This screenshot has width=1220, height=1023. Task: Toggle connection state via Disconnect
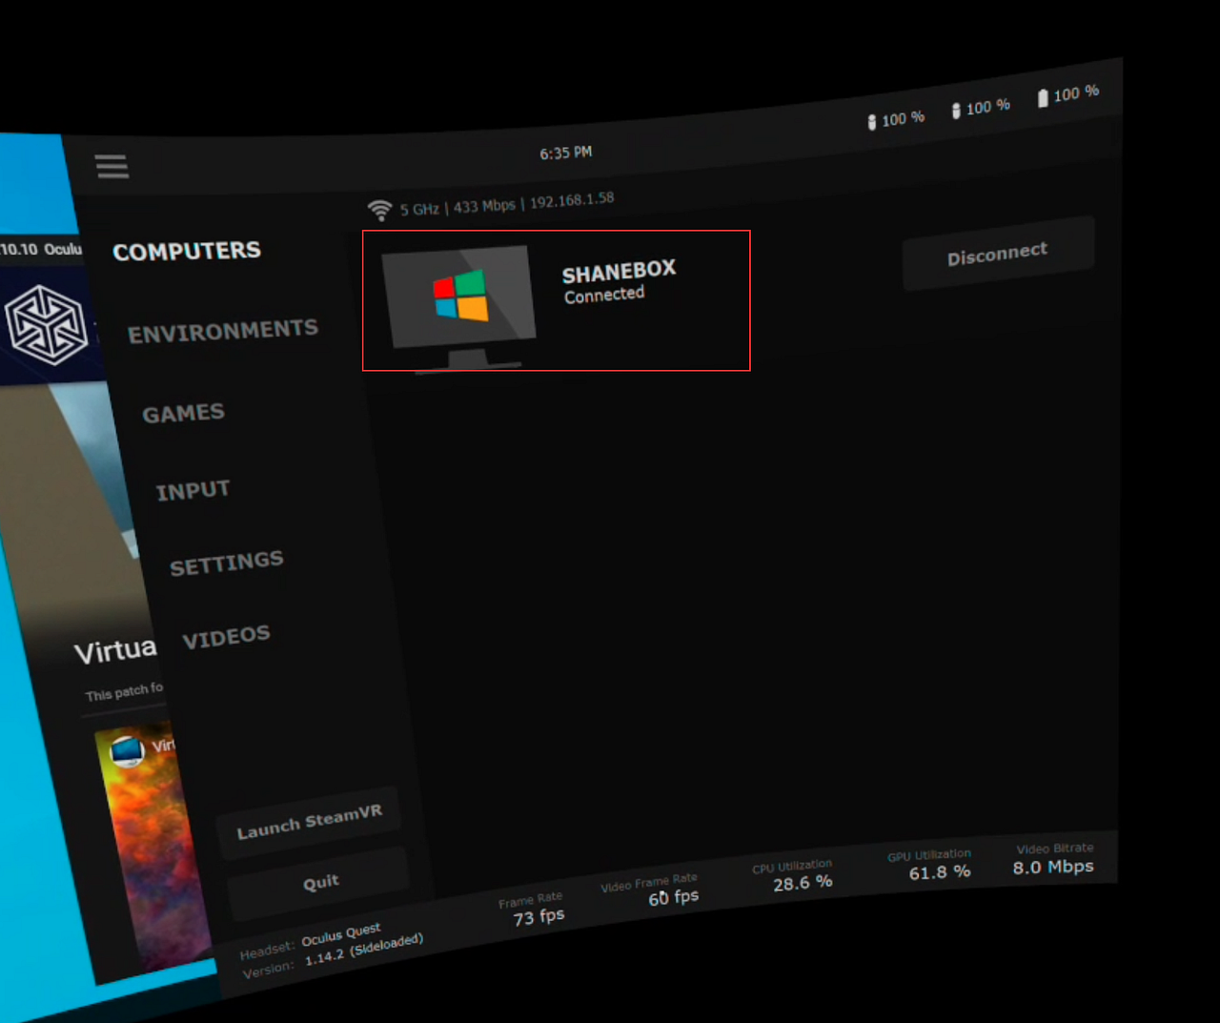tap(997, 251)
